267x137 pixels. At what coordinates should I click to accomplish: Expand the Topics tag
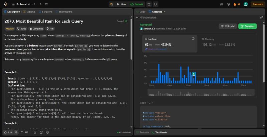click(22, 29)
